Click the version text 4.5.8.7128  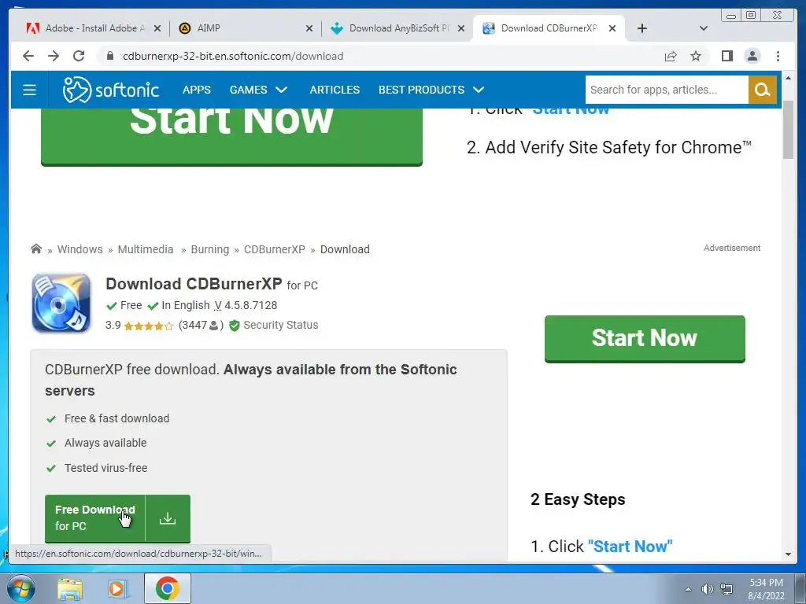click(251, 305)
